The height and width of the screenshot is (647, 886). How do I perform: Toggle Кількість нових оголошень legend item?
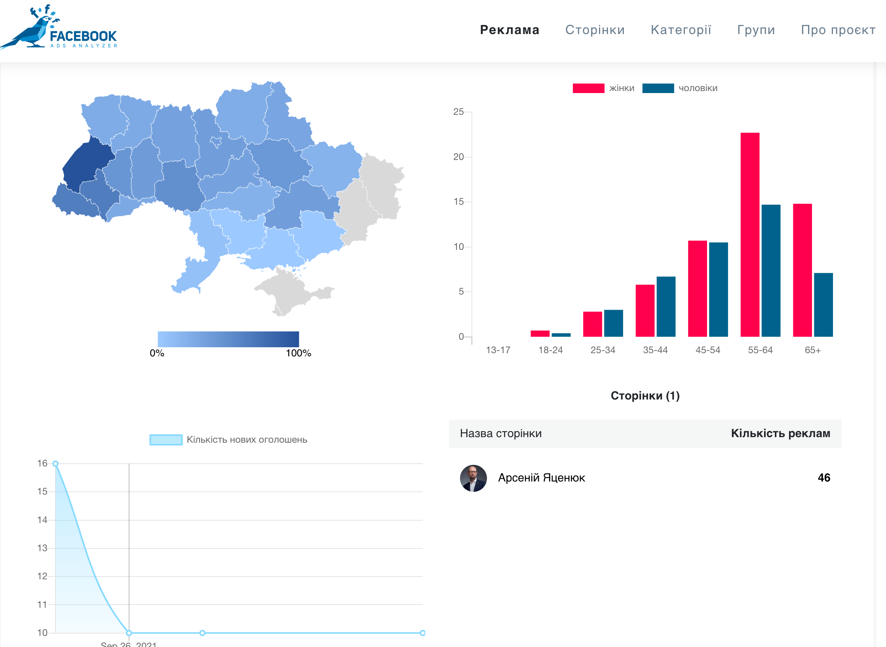click(166, 440)
